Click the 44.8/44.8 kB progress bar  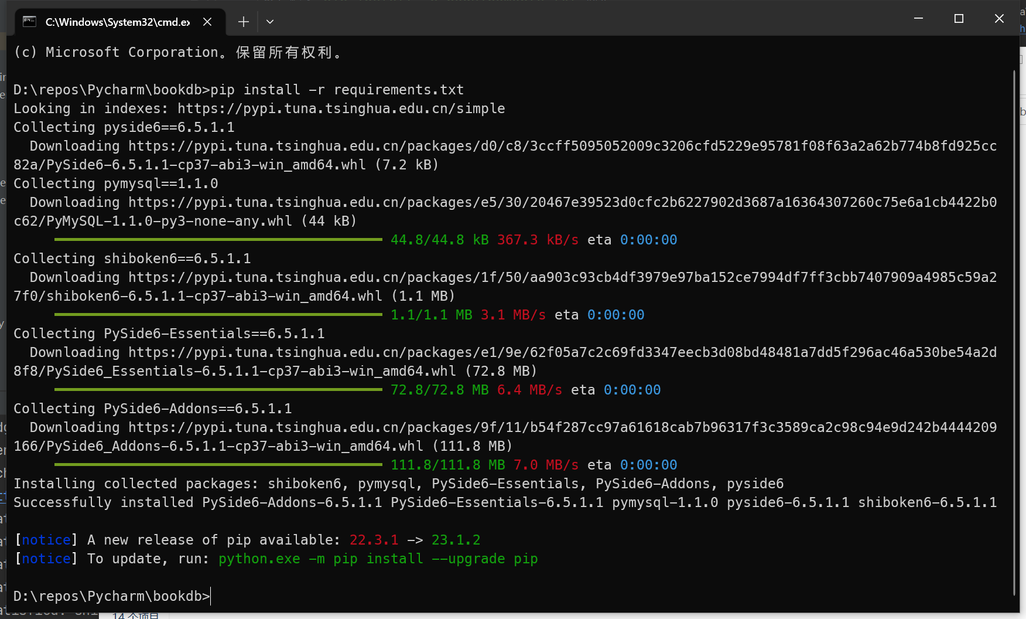tap(218, 239)
